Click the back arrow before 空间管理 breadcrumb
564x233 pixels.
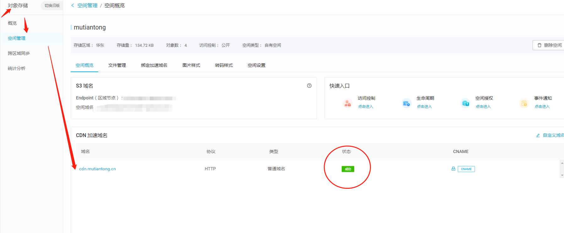73,5
